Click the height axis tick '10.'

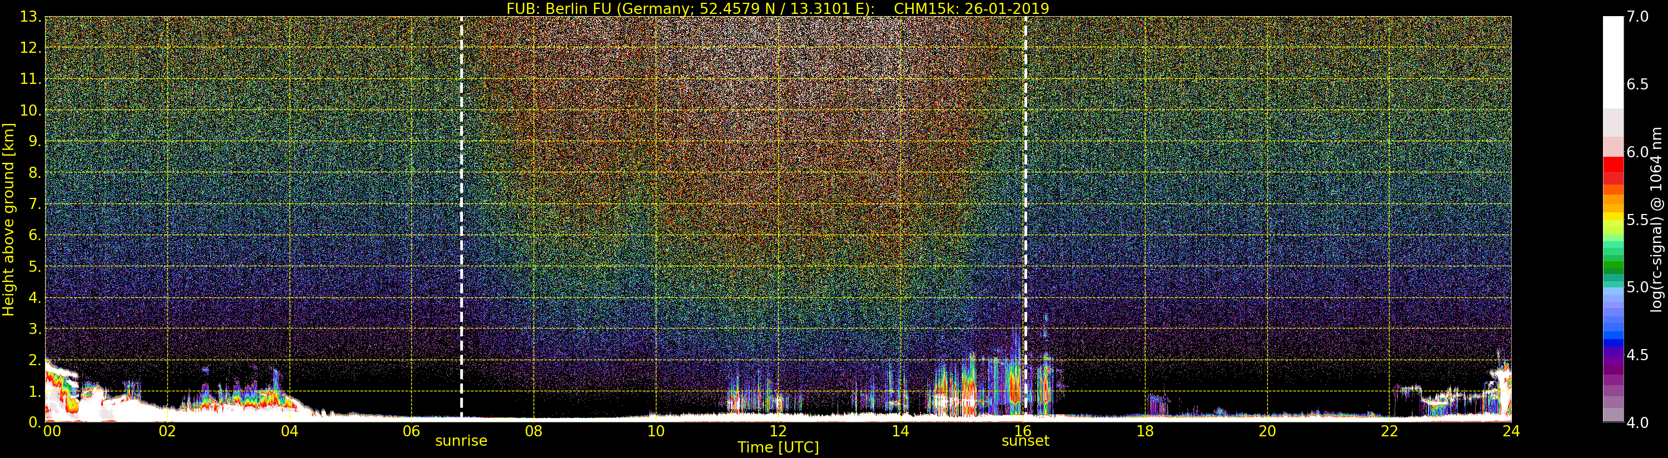pos(31,110)
